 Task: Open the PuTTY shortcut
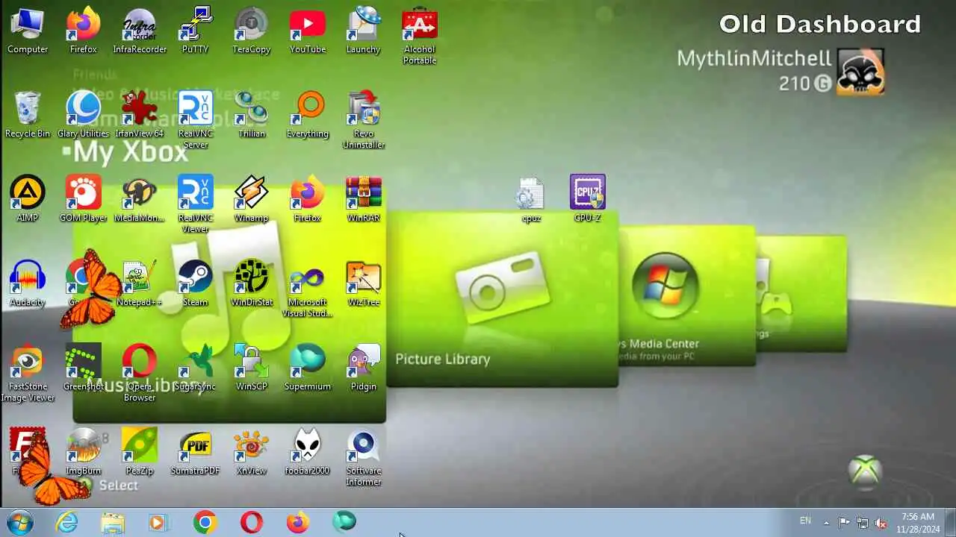click(196, 31)
